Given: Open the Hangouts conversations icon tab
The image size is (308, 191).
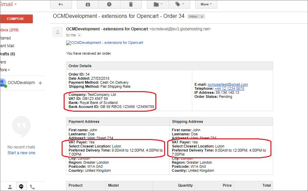Looking at the screenshot, I should 21,187.
